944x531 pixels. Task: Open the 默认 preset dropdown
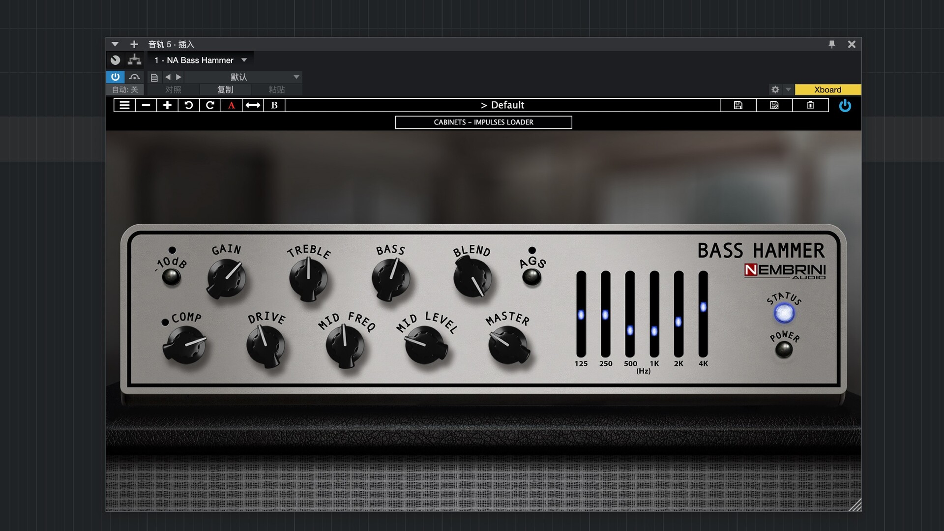[243, 77]
